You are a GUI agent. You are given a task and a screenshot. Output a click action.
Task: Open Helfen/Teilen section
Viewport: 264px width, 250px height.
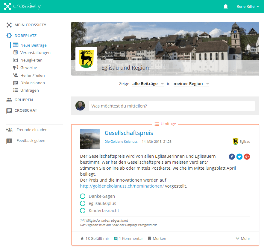click(x=33, y=75)
